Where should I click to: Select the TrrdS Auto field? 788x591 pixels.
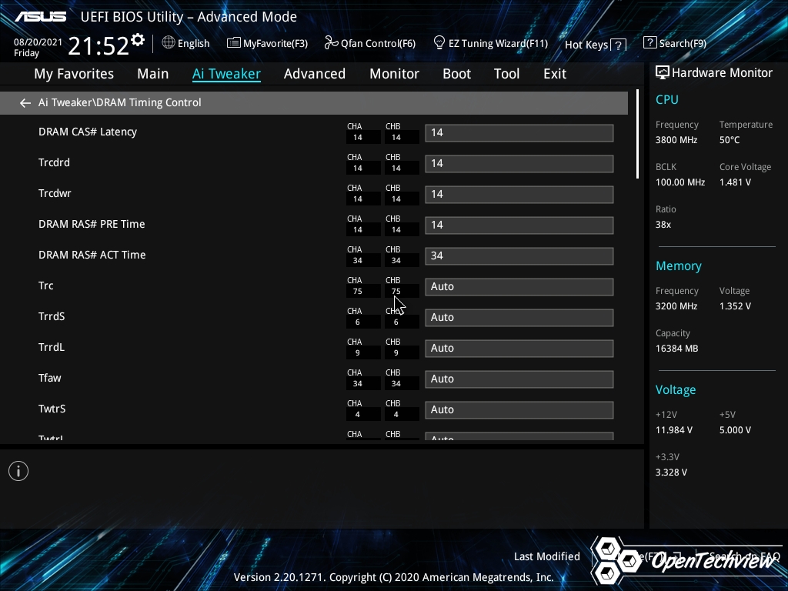pos(519,318)
